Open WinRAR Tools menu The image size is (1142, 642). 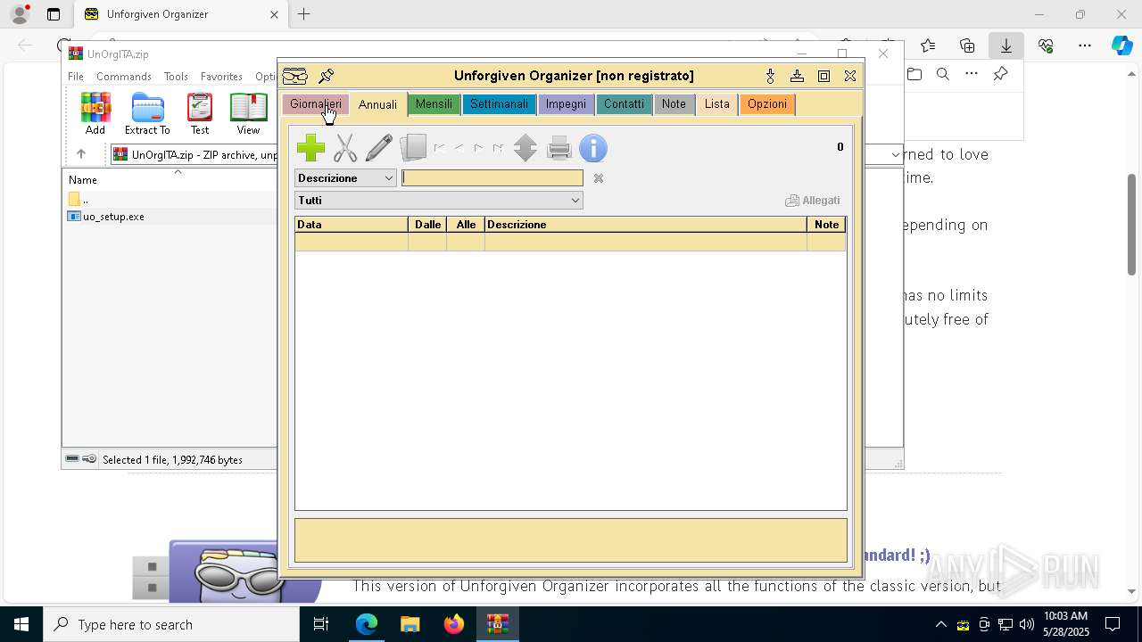pyautogui.click(x=176, y=77)
